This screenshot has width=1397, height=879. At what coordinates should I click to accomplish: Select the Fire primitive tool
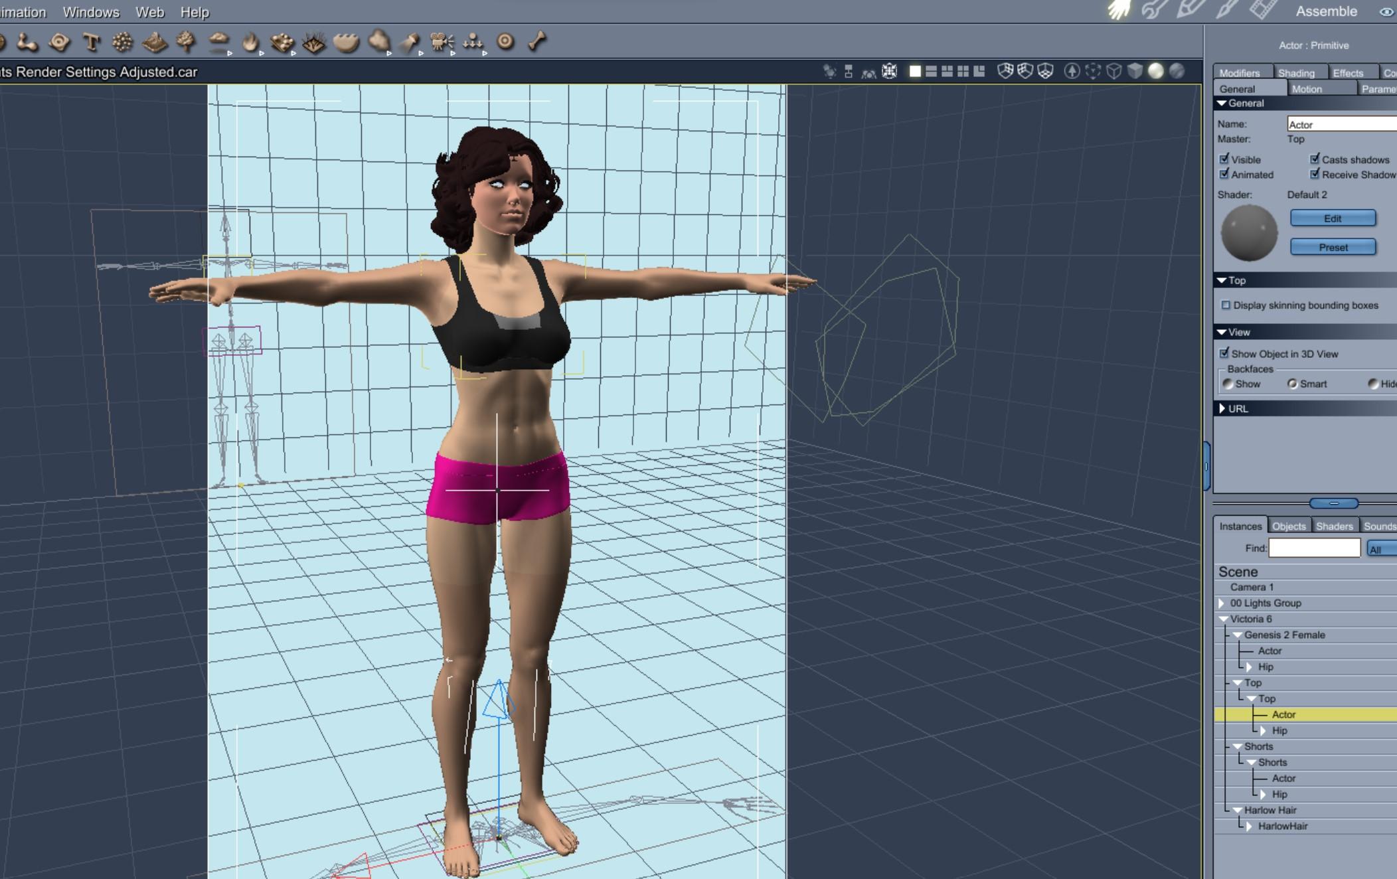(x=250, y=43)
